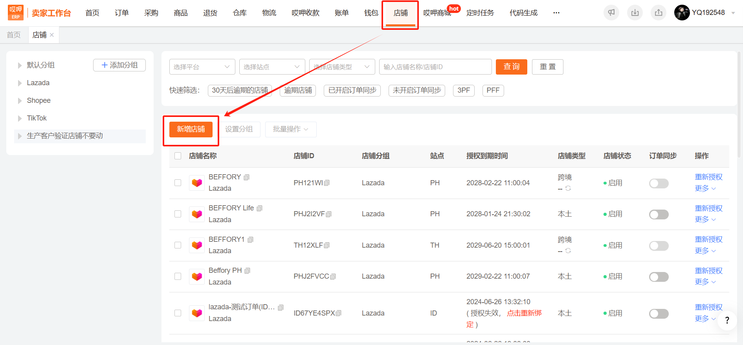
Task: Toggle order sync for BEFFORY1 store
Action: coord(659,246)
